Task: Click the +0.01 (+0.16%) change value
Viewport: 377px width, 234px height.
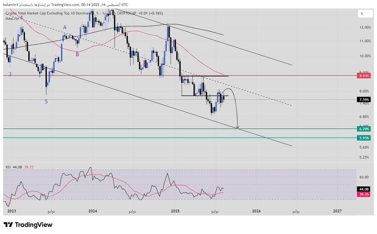Action: (x=151, y=13)
